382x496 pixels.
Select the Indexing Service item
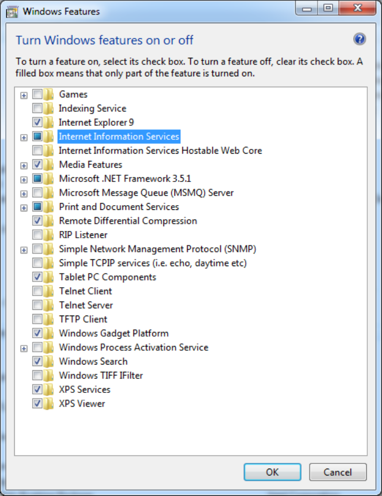[92, 108]
